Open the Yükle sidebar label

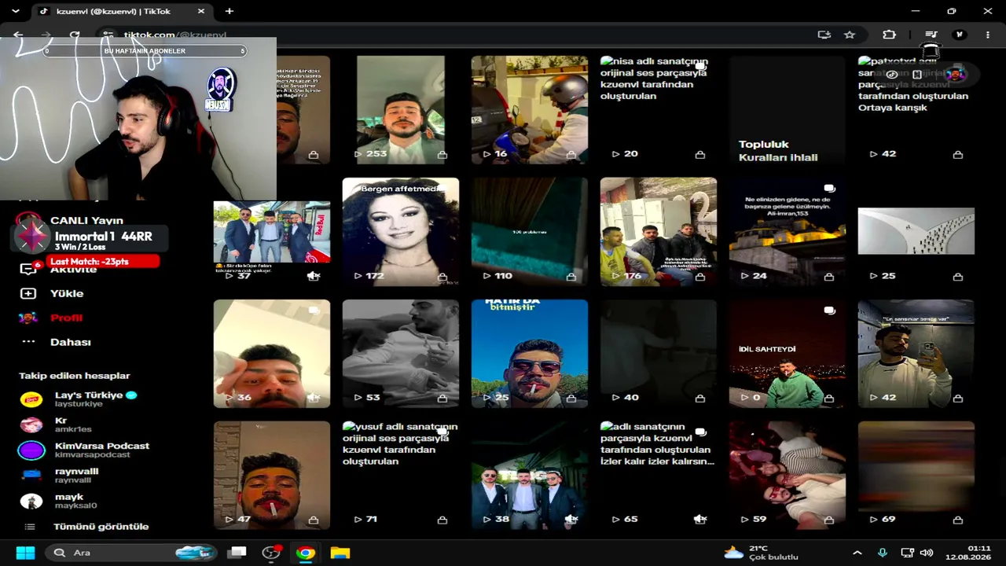click(x=67, y=293)
